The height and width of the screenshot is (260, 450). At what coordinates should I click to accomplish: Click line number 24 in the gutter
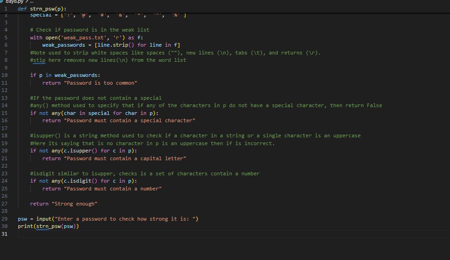click(x=5, y=181)
